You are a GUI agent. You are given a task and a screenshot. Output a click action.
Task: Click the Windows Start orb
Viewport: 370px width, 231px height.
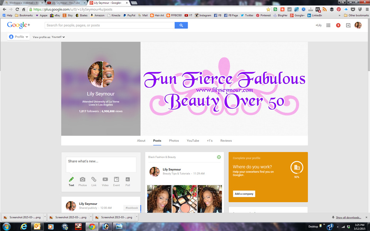(7, 226)
